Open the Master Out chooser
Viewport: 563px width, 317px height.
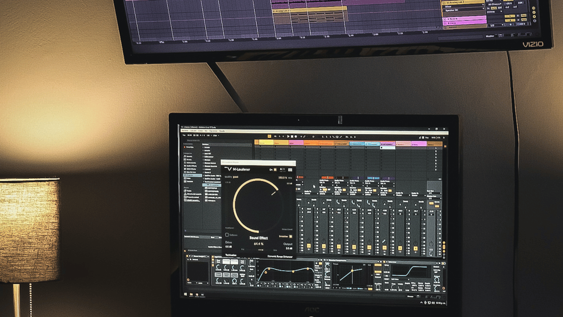click(x=434, y=198)
